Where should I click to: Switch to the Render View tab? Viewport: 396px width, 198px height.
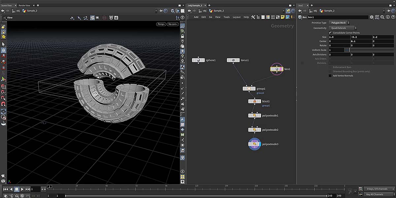tap(24, 6)
